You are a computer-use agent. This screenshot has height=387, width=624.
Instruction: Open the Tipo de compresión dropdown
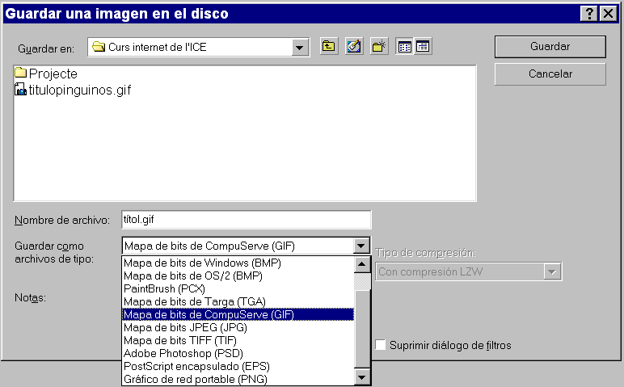point(553,272)
